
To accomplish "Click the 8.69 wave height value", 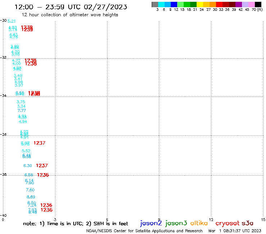I will [x=31, y=197].
